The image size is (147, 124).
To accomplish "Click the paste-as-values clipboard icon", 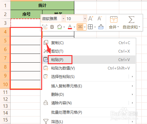I will [x=46, y=68].
